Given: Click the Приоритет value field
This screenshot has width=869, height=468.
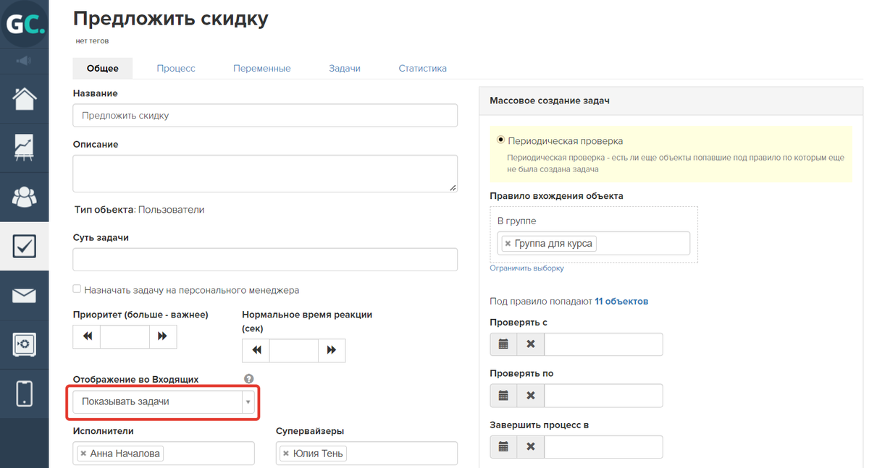Looking at the screenshot, I should tap(125, 336).
